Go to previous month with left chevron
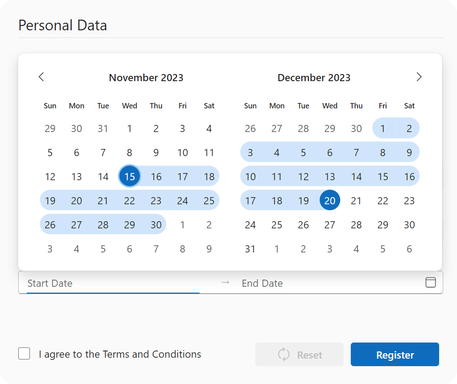The height and width of the screenshot is (384, 457). coord(42,77)
